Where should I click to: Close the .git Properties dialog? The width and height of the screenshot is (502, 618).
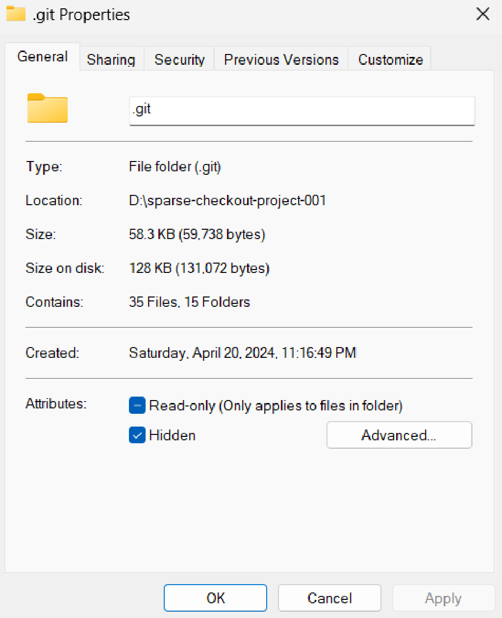(x=482, y=14)
